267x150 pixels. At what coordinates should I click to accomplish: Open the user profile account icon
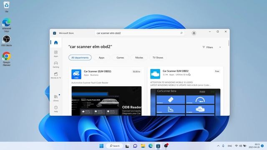click(194, 33)
